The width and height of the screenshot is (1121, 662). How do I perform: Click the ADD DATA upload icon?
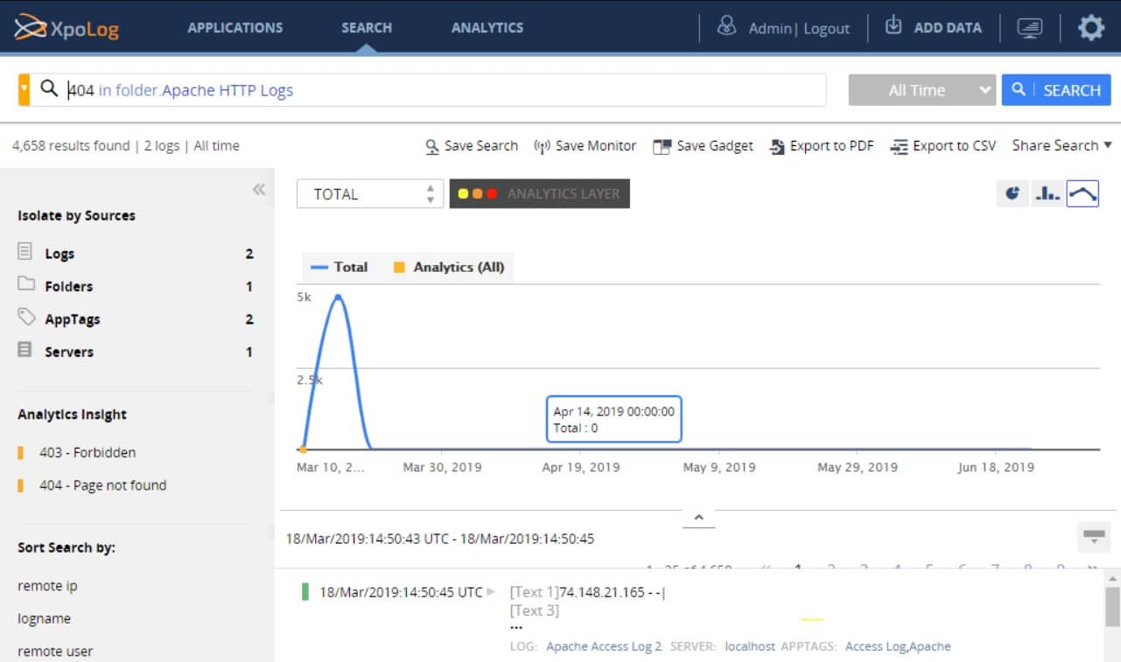pyautogui.click(x=893, y=27)
